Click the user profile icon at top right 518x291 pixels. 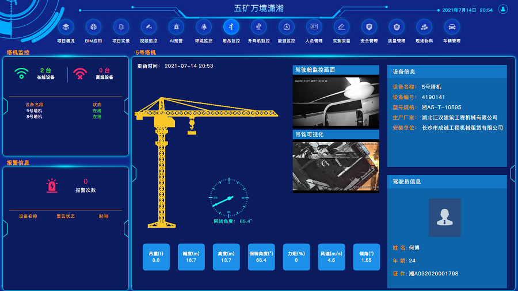pyautogui.click(x=502, y=9)
